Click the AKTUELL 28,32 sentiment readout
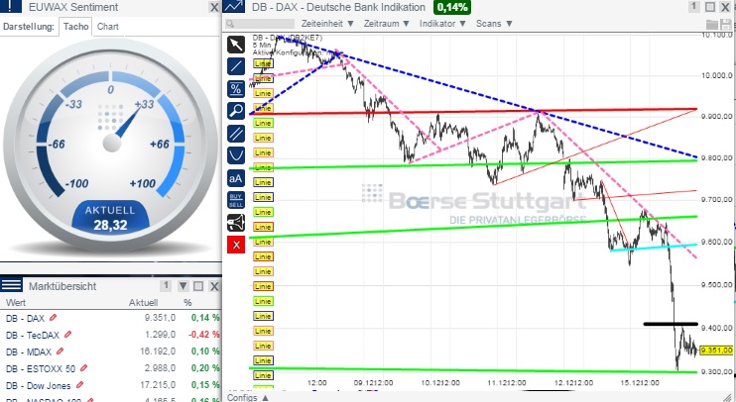Viewport: 736px width, 402px height. (x=110, y=219)
